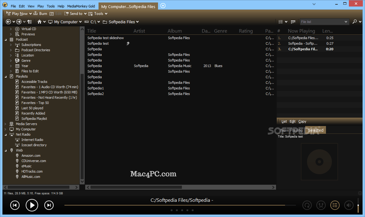Screen dimensions: 365x217
Task: Open the View menu
Action: [x=31, y=6]
